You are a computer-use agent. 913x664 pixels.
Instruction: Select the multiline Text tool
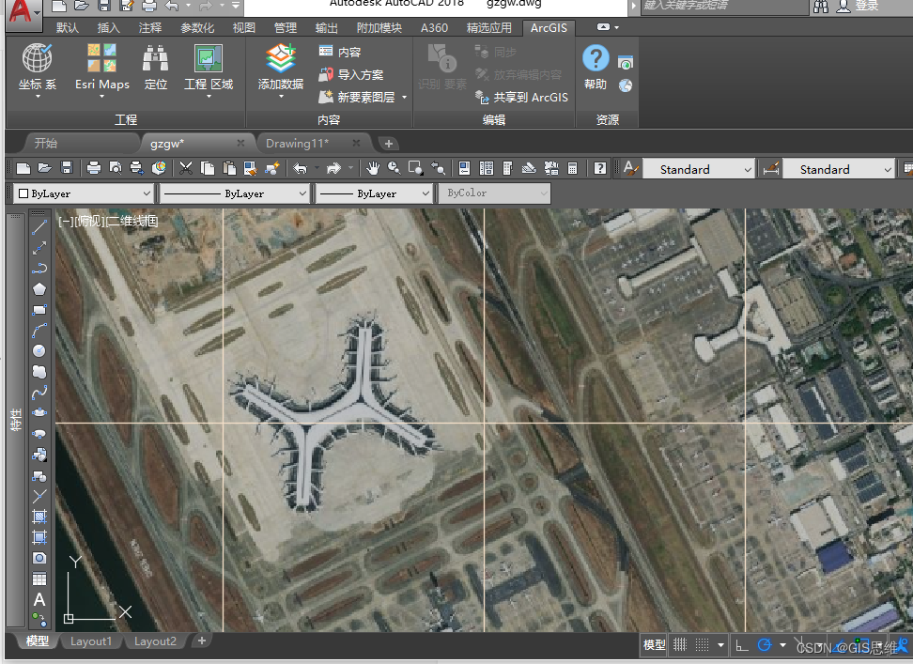39,599
